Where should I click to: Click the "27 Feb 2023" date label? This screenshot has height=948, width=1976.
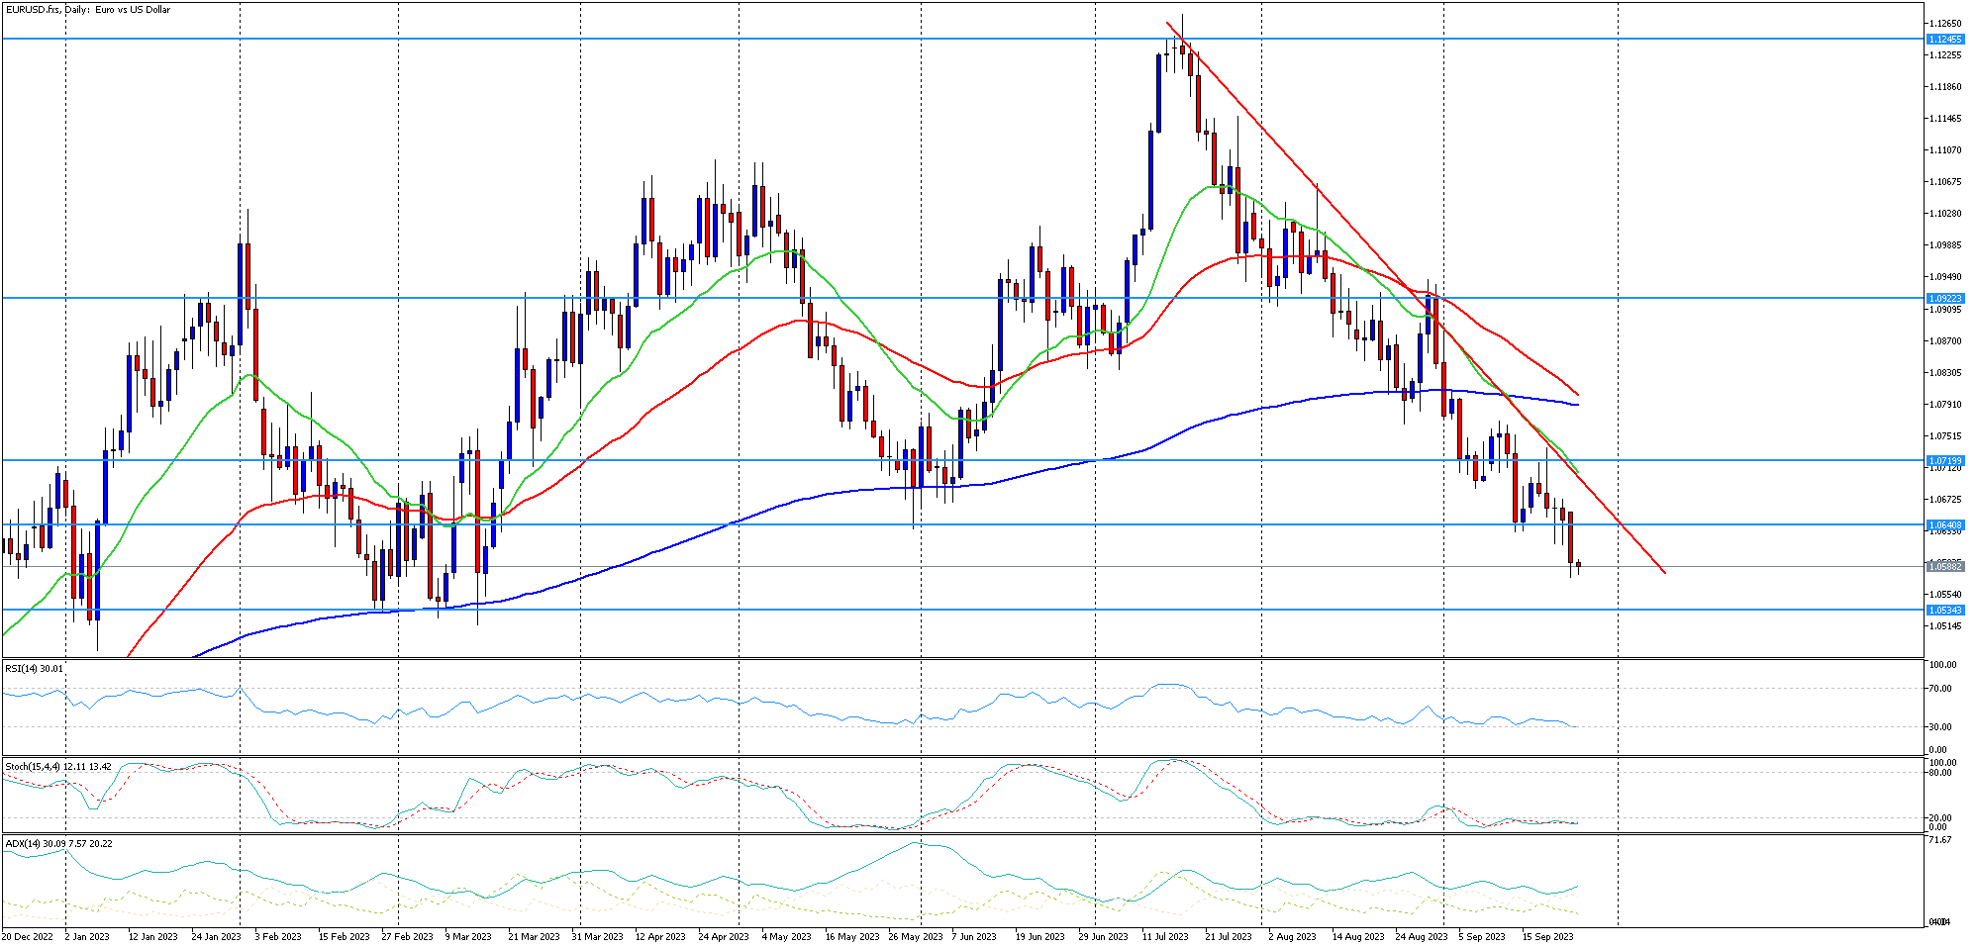coord(407,937)
